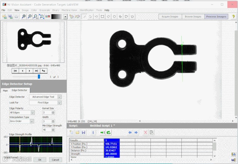
Task: Select the Zoom Out tool
Action: click(x=30, y=16)
